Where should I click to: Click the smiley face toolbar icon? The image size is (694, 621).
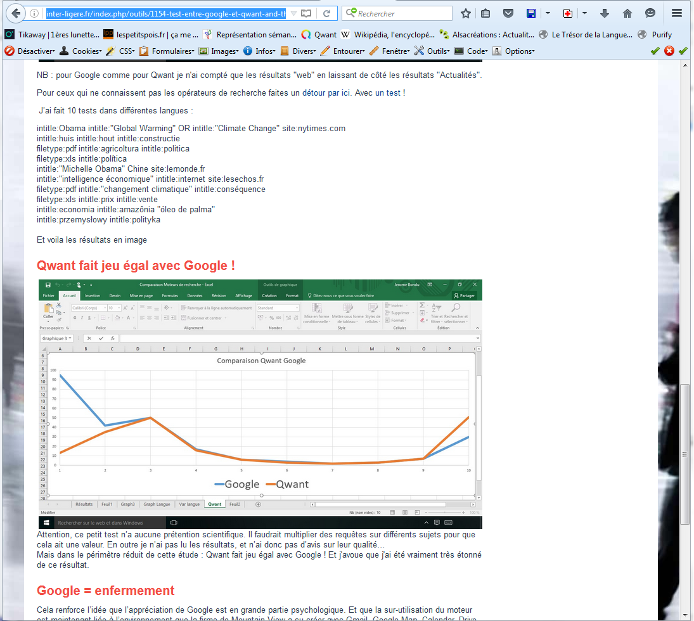pos(650,13)
